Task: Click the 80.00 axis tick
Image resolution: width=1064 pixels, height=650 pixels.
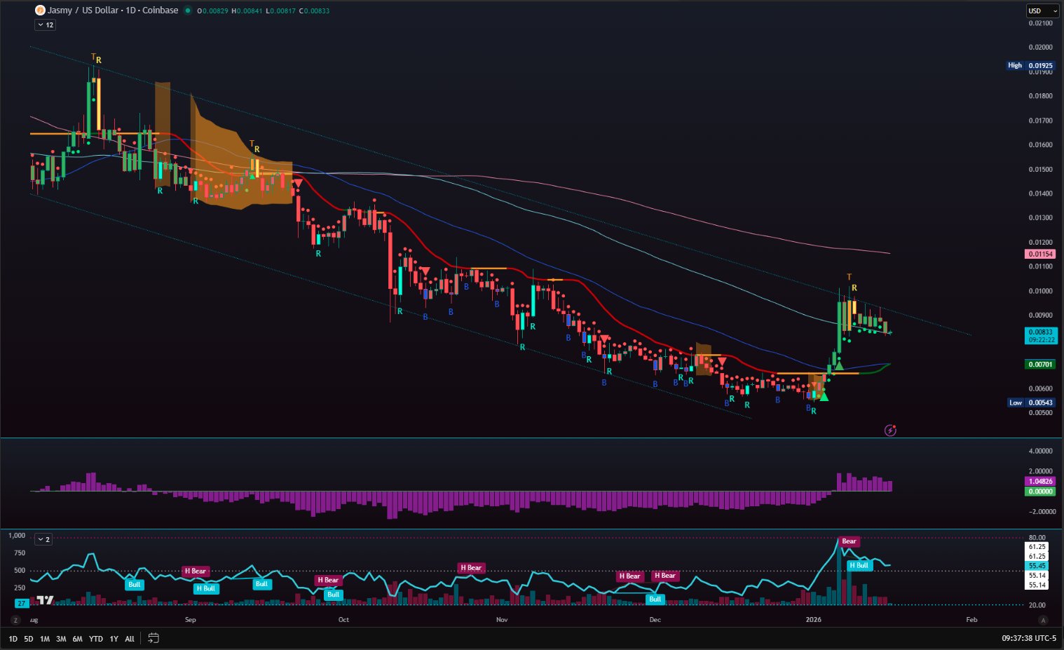Action: click(x=1037, y=539)
